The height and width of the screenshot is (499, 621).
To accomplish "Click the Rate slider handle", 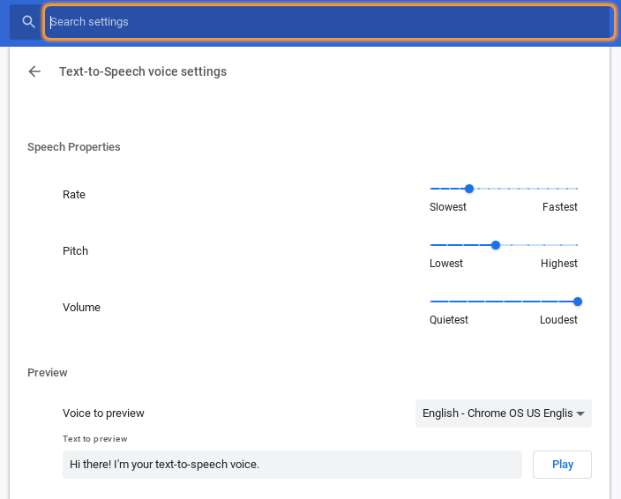I will pyautogui.click(x=469, y=189).
